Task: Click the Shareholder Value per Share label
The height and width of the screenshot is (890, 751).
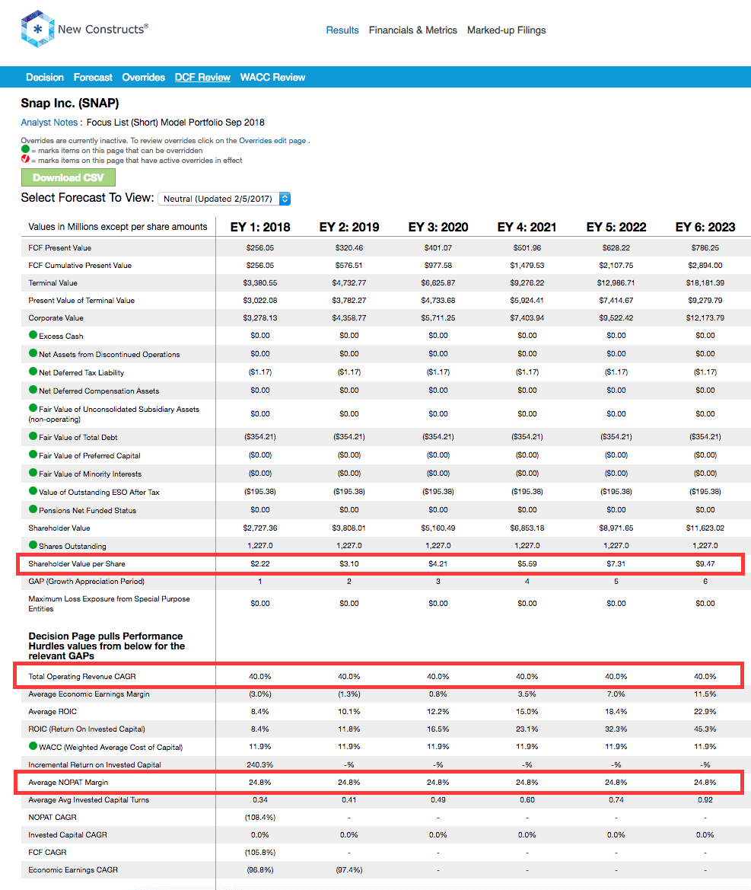Action: 77,564
